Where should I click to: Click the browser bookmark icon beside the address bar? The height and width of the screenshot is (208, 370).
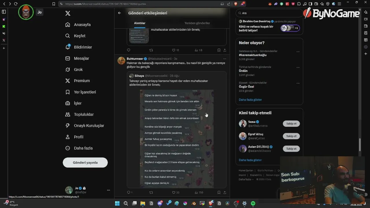click(53, 4)
